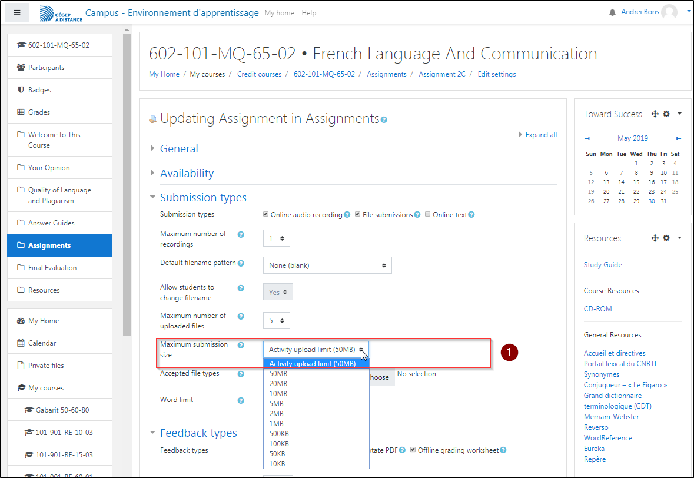Open help for Maximum submission size
Screen dimensions: 694x478
point(241,345)
